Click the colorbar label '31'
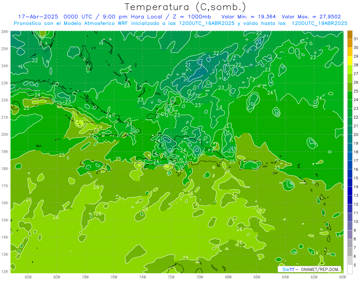Screen dimensions: 364x281 [x=356, y=39]
